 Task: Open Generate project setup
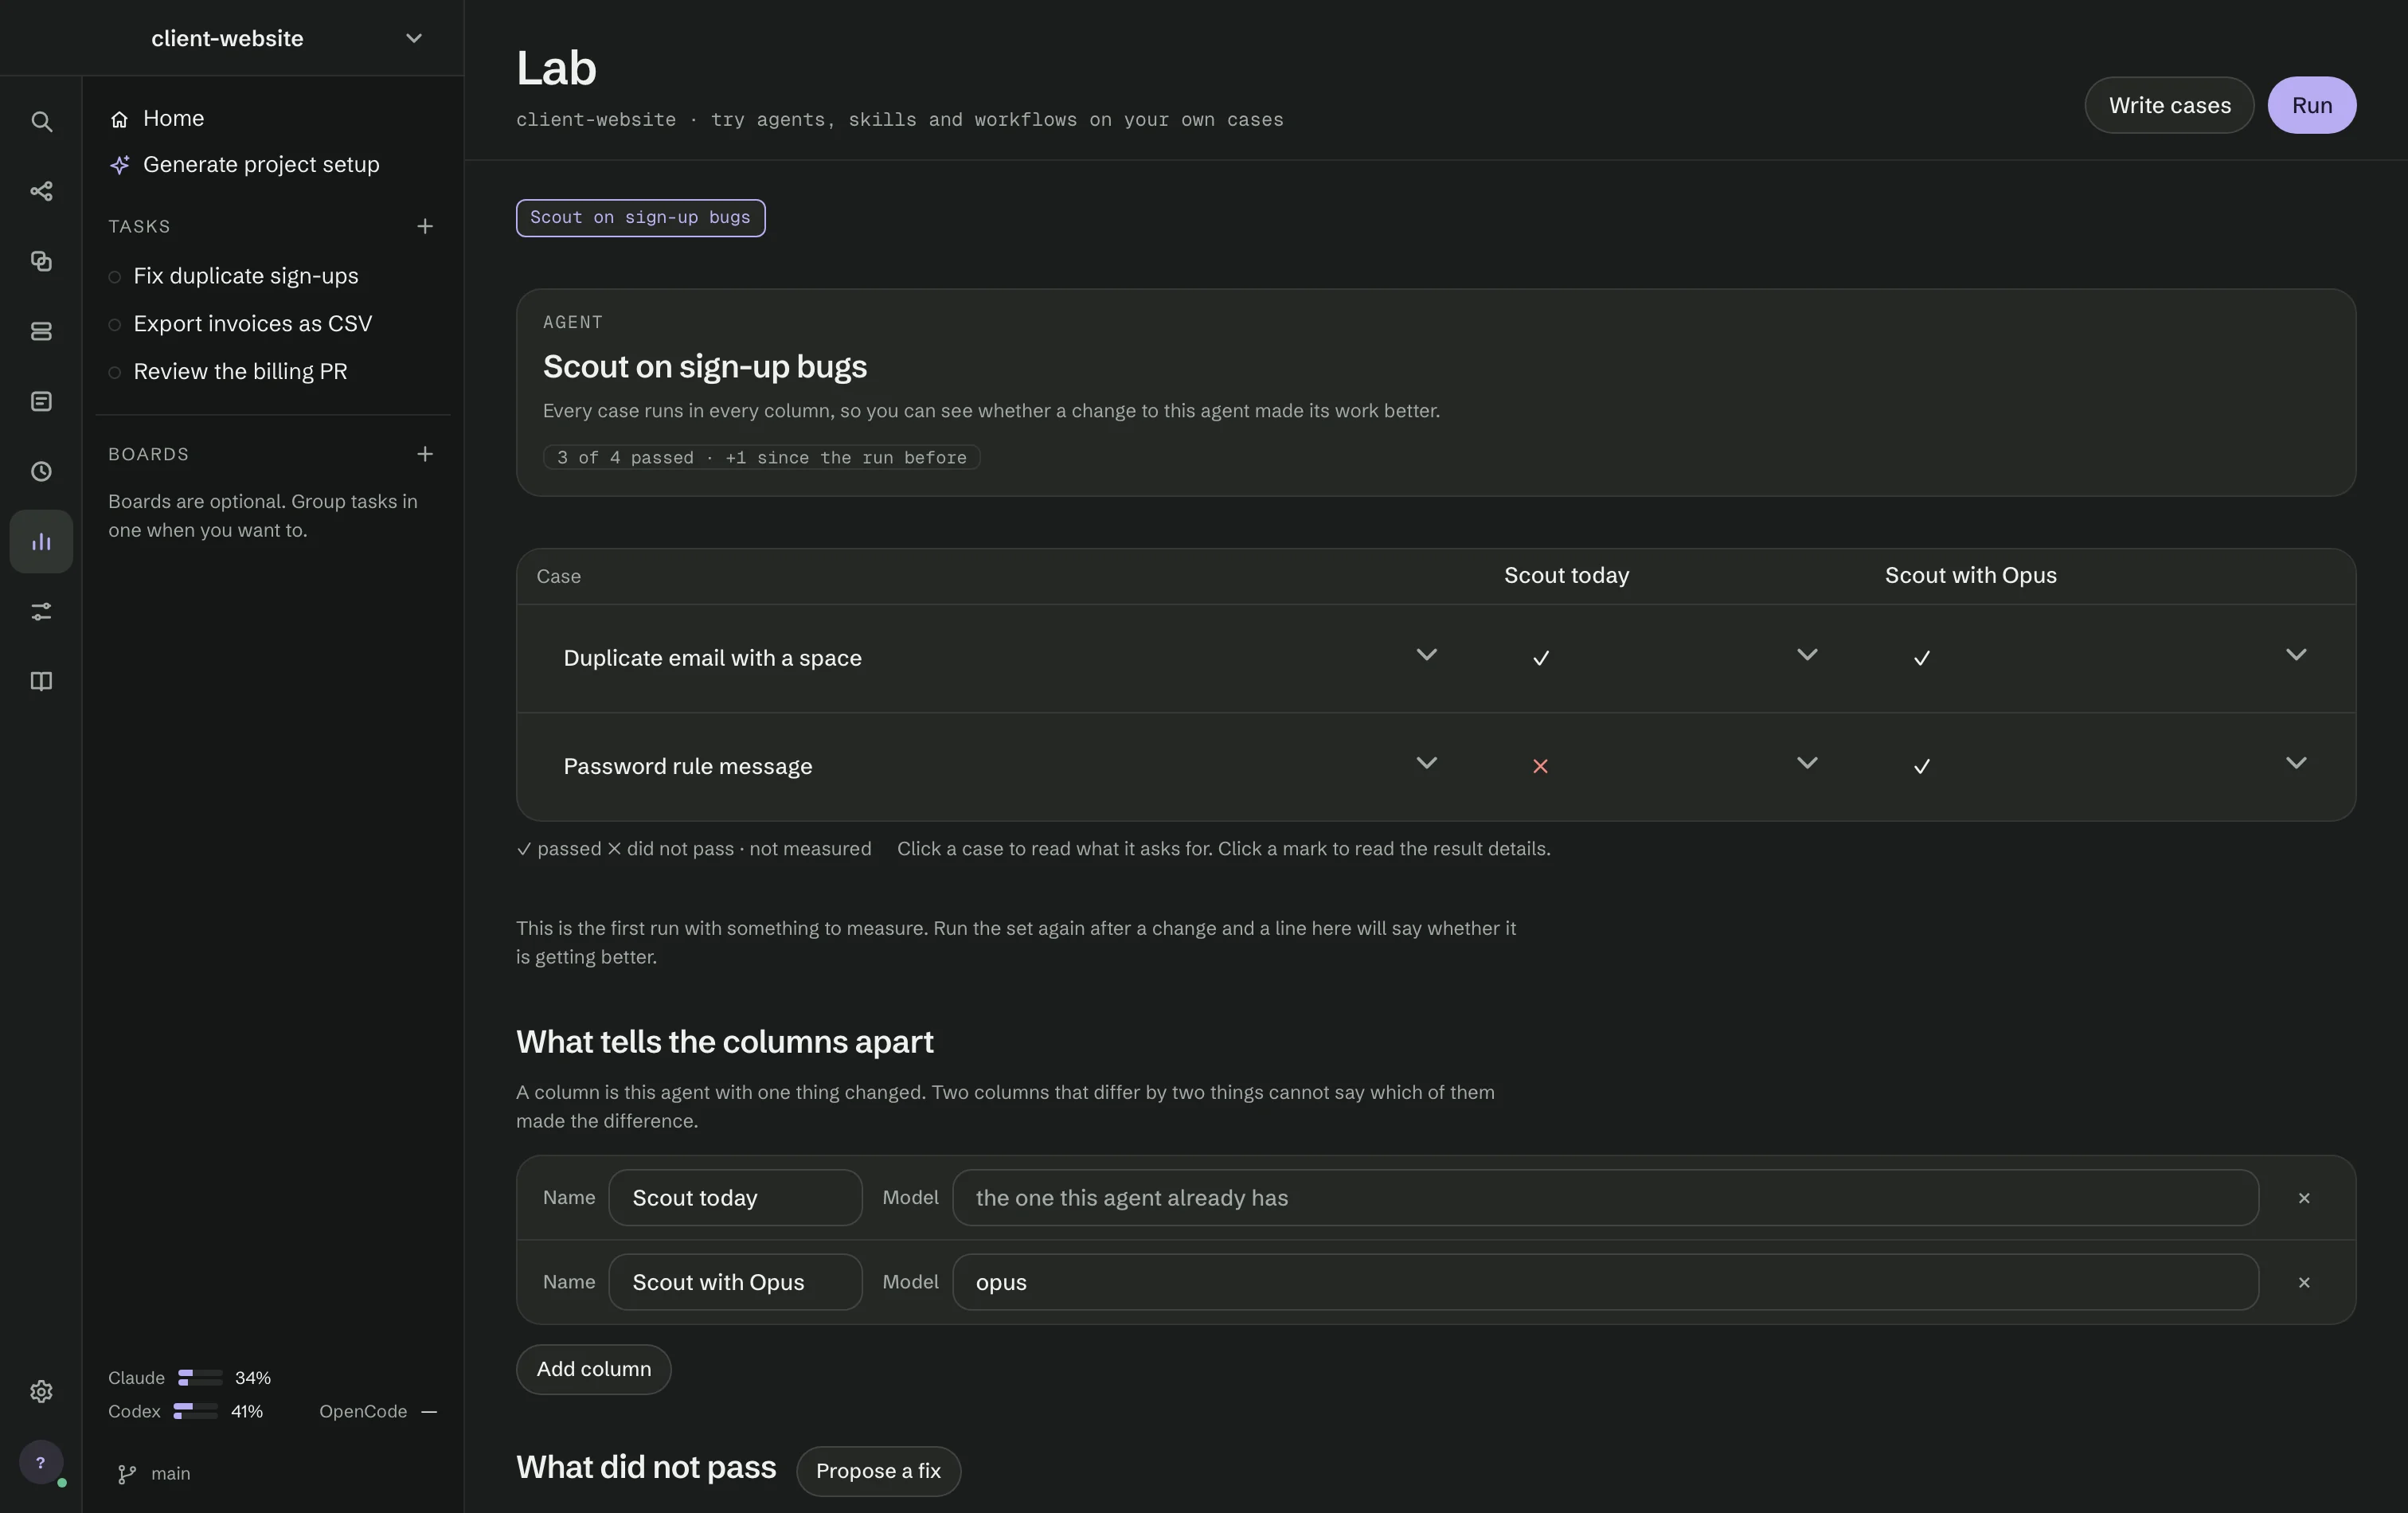coord(261,164)
